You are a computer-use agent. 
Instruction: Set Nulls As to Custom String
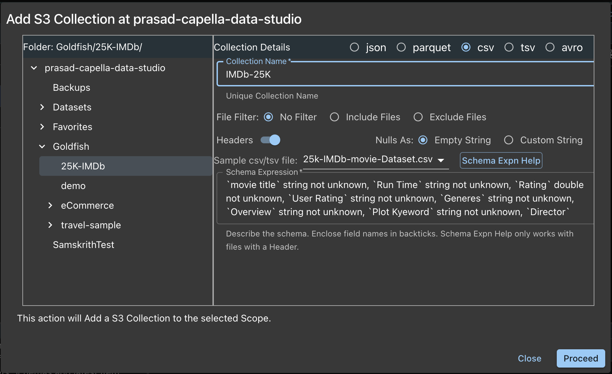click(509, 140)
